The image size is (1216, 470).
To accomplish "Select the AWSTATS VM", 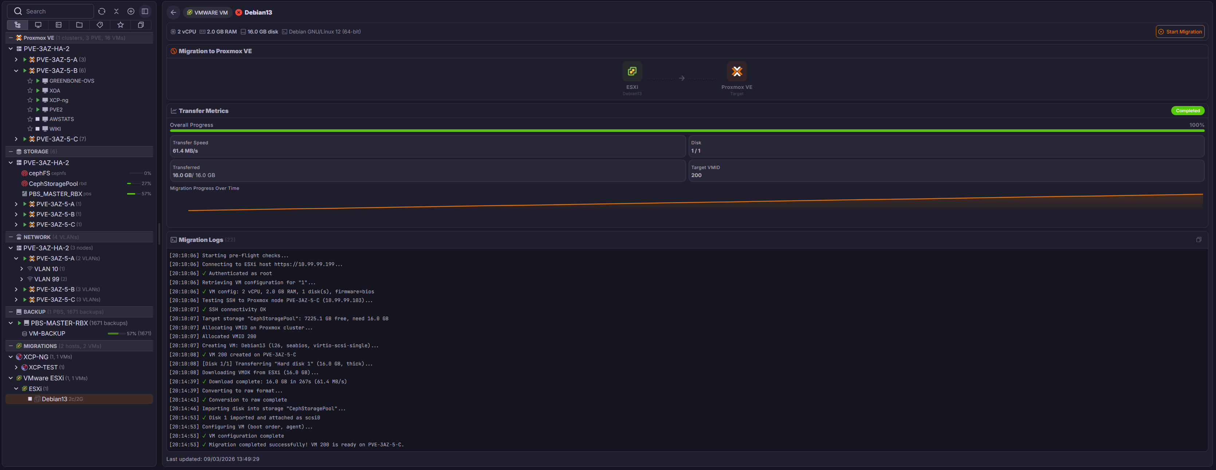I will click(x=62, y=119).
